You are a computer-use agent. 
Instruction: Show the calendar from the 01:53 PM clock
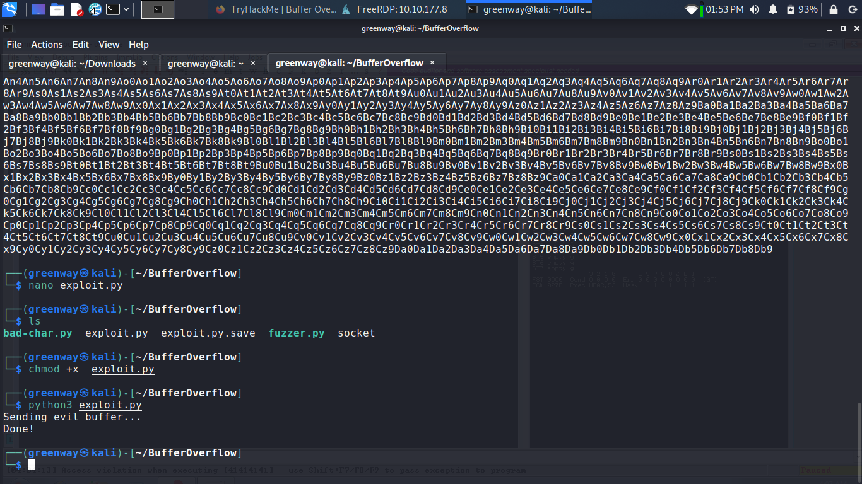pyautogui.click(x=724, y=9)
